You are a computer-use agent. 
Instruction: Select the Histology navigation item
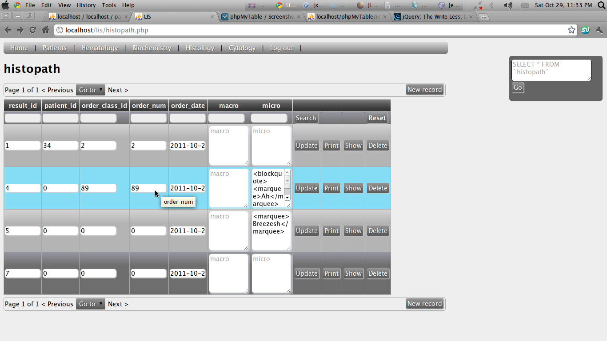pyautogui.click(x=200, y=48)
